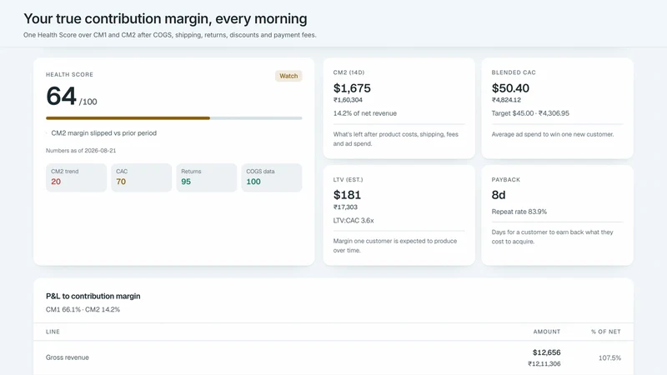
Task: Click 'P&L to contribution margin' heading
Action: 93,297
